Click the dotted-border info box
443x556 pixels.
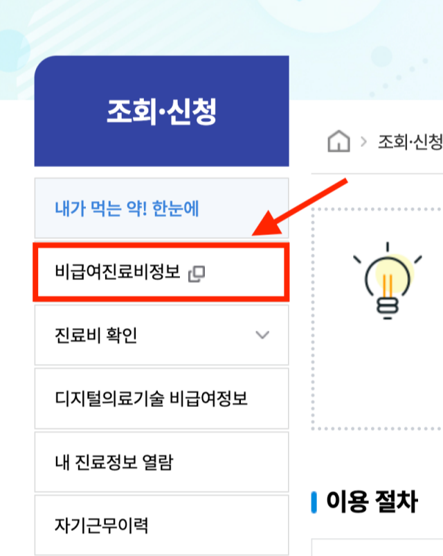coord(377,319)
